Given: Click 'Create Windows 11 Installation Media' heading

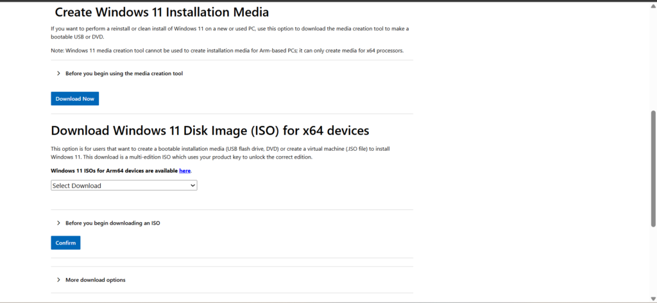Looking at the screenshot, I should coord(162,12).
